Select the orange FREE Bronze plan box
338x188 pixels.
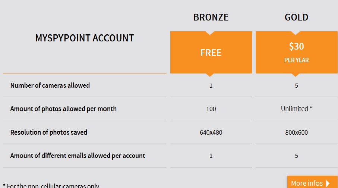pos(211,53)
